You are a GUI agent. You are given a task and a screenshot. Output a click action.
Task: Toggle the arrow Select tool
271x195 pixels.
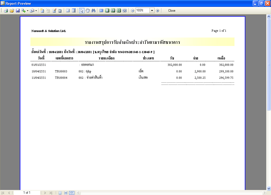pyautogui.click(x=82, y=11)
